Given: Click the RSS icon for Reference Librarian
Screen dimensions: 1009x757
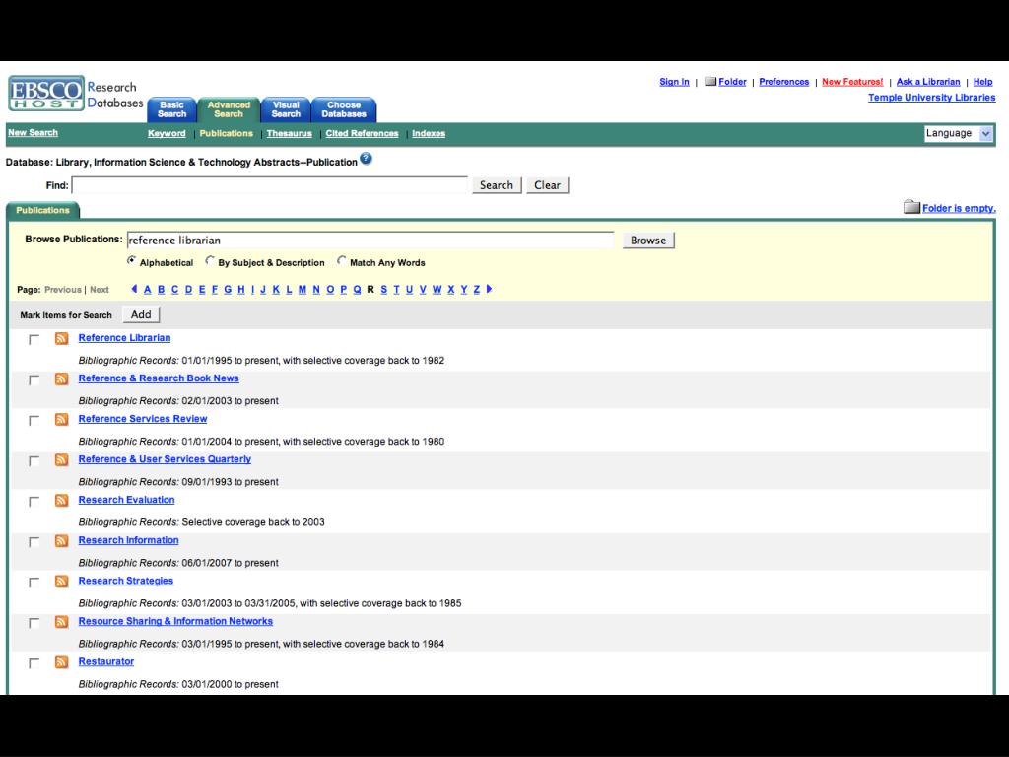Looking at the screenshot, I should tap(62, 339).
